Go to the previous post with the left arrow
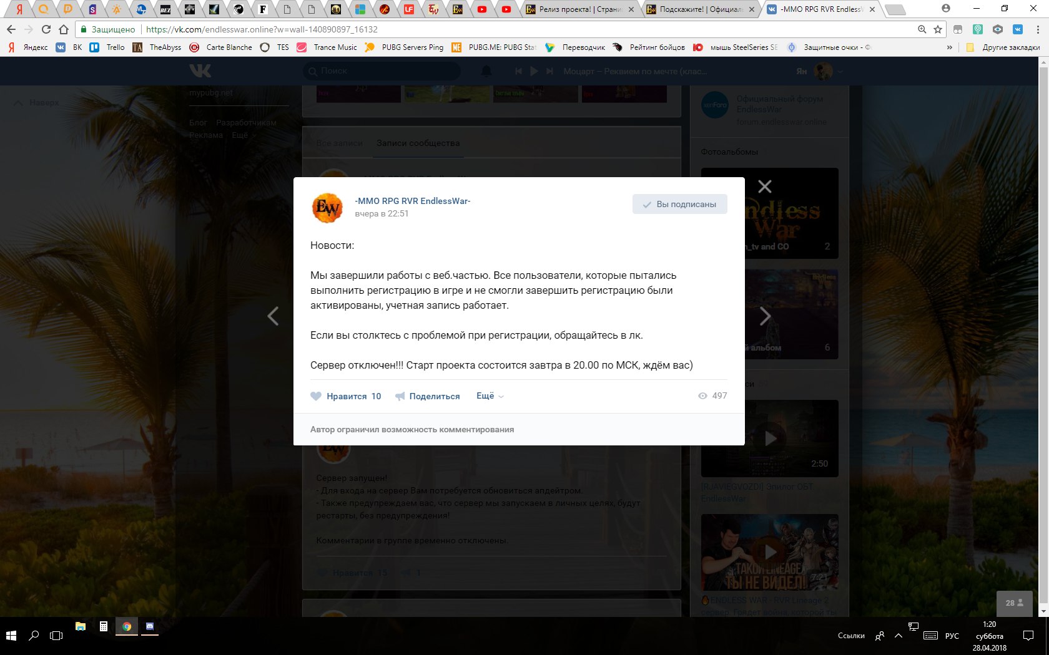Screen dimensions: 1049x655 (x=273, y=316)
